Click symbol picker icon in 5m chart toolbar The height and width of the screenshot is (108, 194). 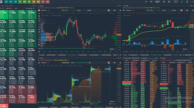(x=39, y=10)
